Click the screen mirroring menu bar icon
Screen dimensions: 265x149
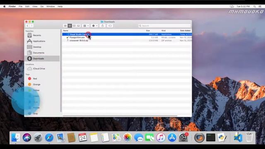tap(232, 7)
